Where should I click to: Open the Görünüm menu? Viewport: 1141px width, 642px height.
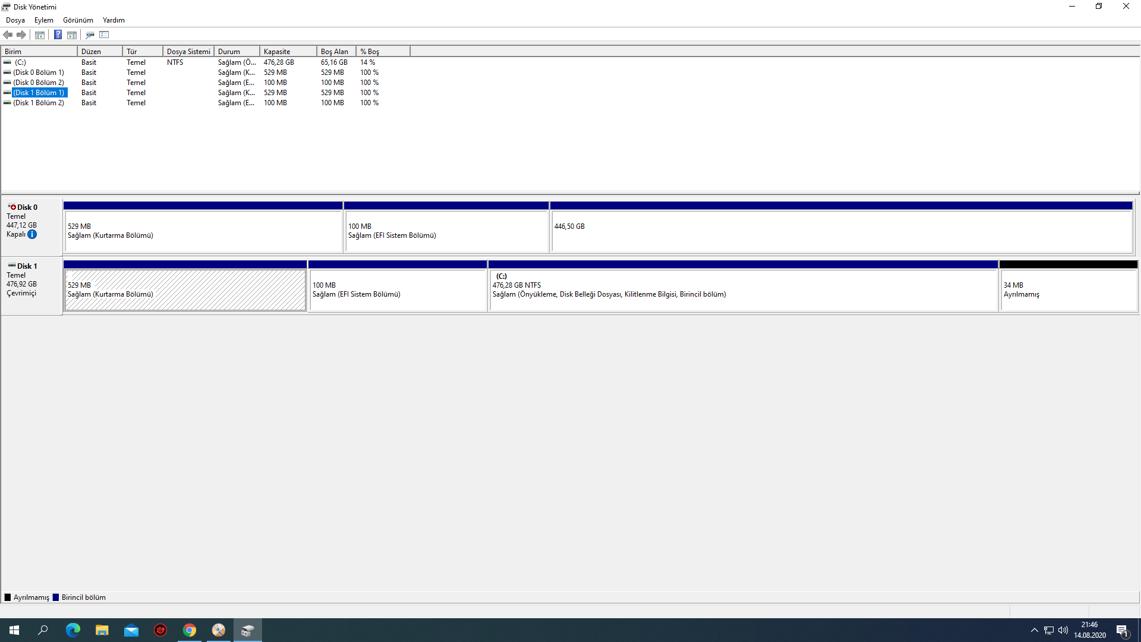click(78, 20)
